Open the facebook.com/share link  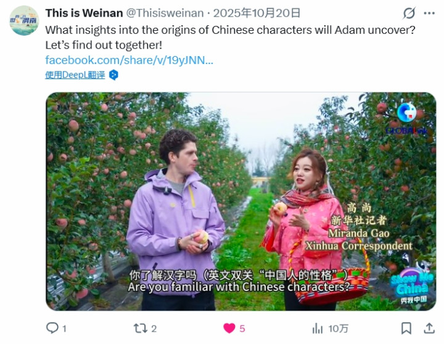(129, 60)
